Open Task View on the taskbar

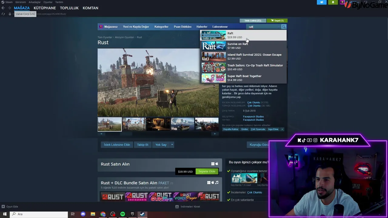coord(73,214)
